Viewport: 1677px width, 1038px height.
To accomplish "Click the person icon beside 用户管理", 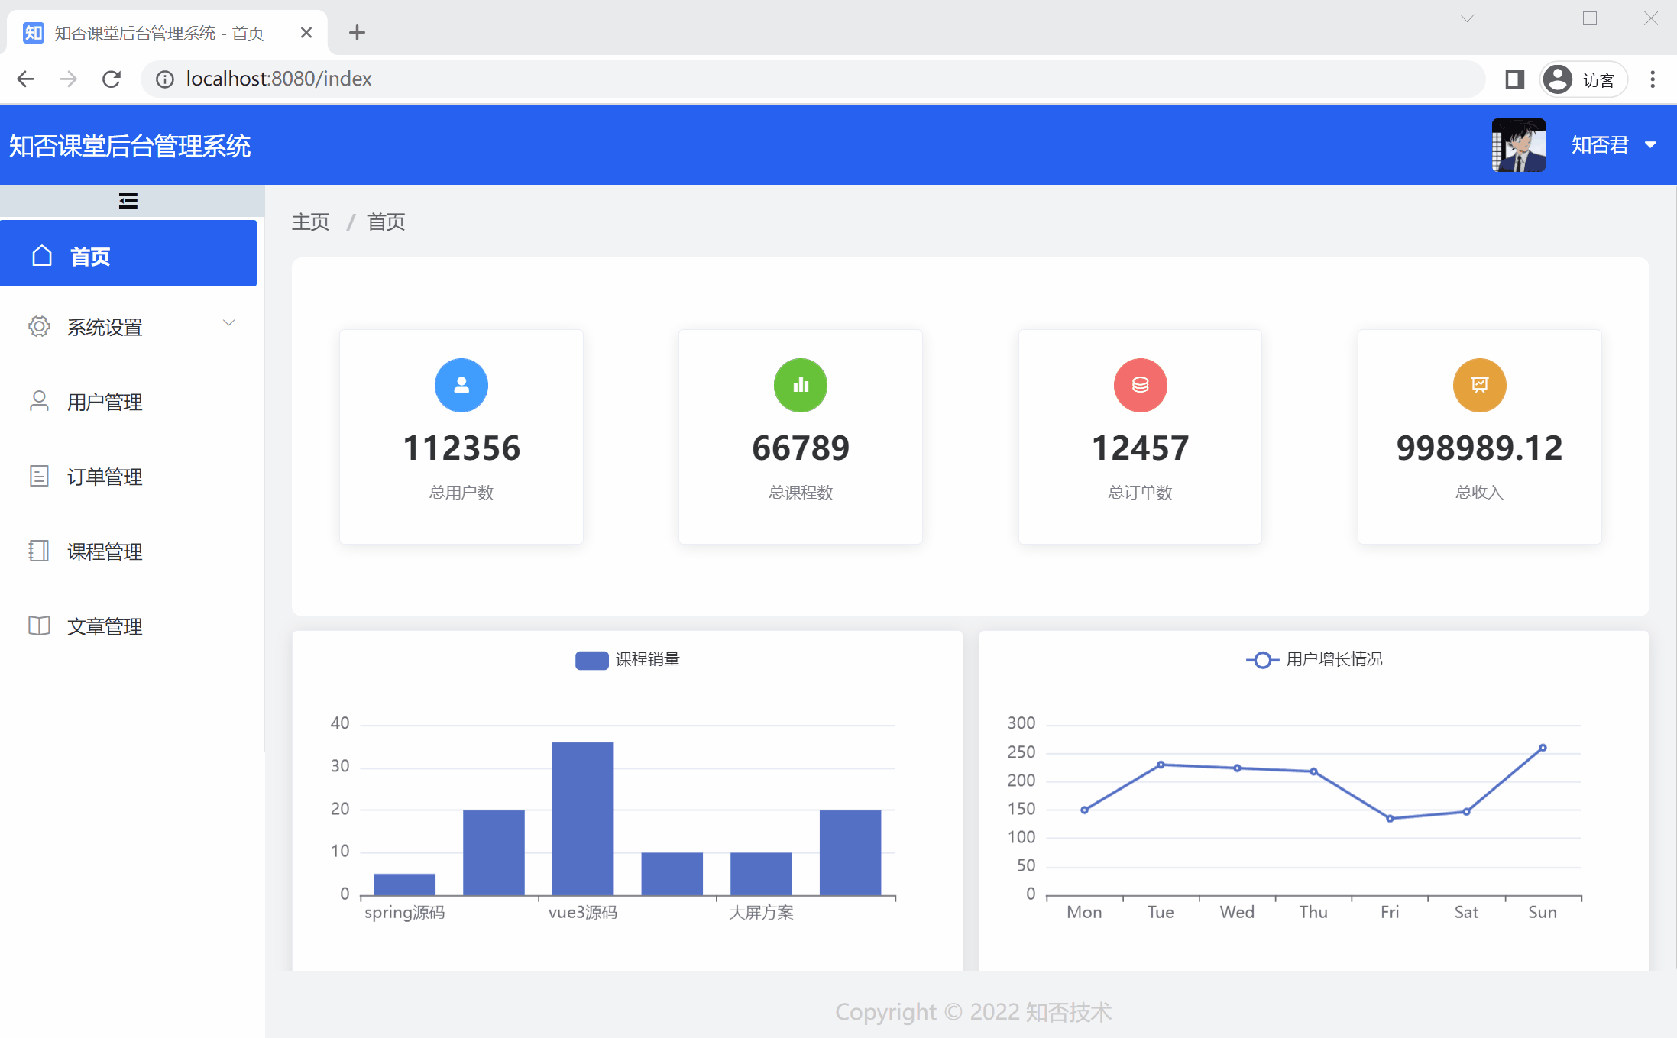I will coord(39,401).
